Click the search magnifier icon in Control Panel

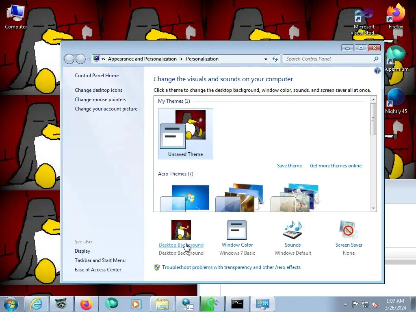(376, 59)
